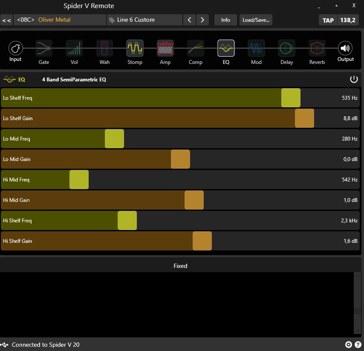Open settings gear in status bar
Viewport: 364px width, 351px height.
pyautogui.click(x=349, y=345)
